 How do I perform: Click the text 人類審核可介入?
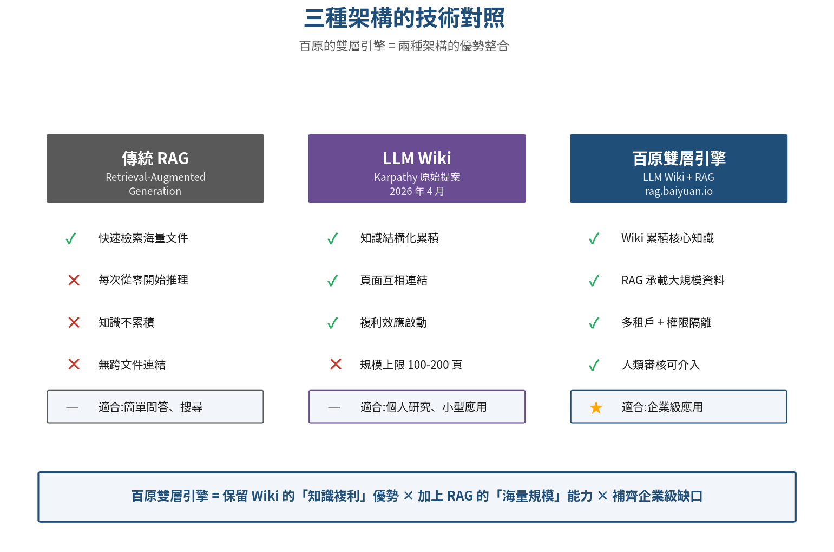(x=661, y=365)
